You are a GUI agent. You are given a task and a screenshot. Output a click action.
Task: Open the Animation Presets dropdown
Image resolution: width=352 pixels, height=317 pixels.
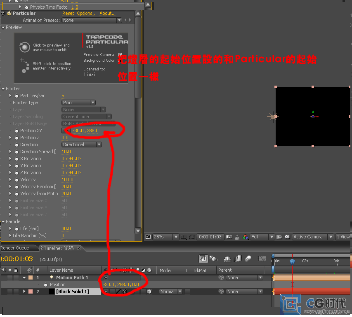click(x=92, y=20)
